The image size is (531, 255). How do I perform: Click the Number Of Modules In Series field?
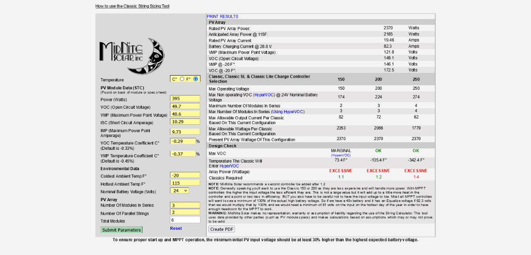[185, 205]
